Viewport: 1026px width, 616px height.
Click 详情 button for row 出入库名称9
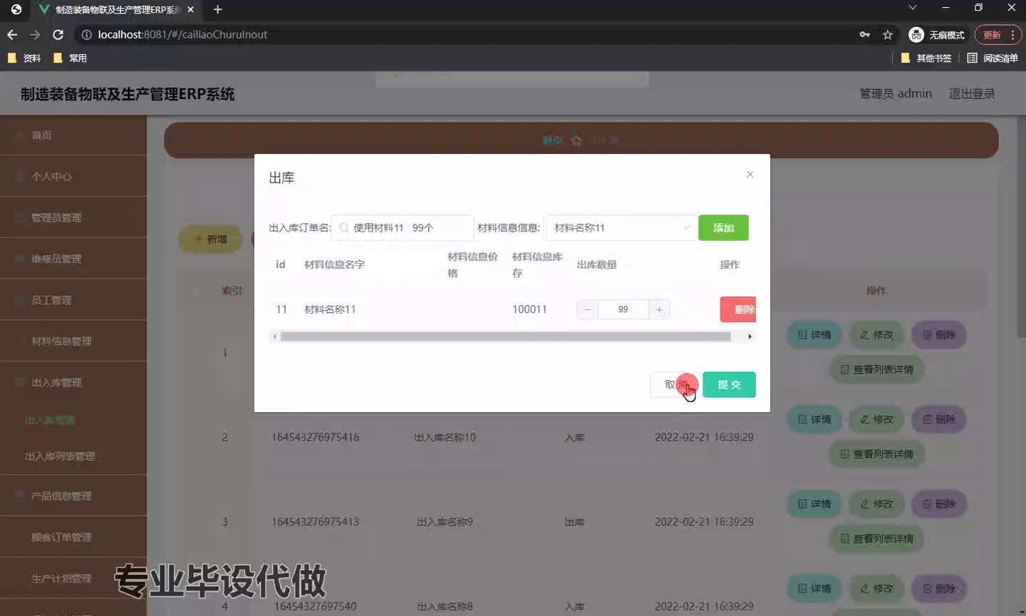(814, 504)
